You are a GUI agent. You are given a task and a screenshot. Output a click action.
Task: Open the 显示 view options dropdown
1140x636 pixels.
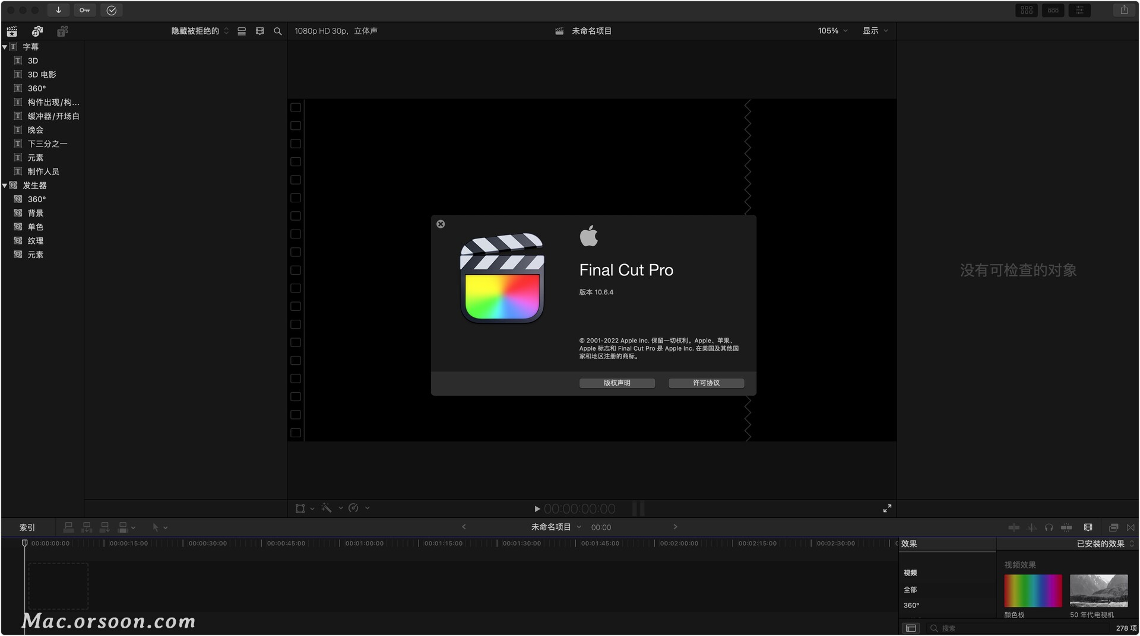pos(875,31)
